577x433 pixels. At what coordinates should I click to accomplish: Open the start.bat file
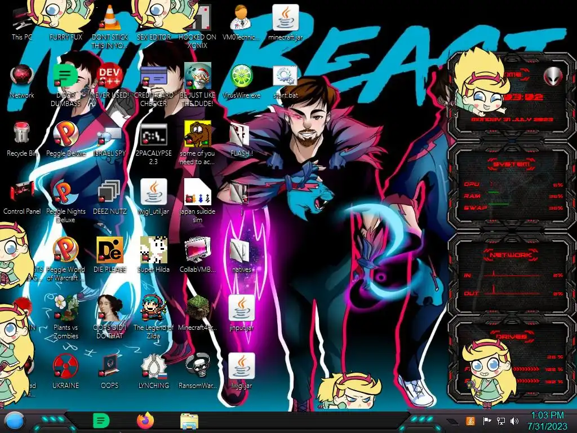tap(286, 77)
